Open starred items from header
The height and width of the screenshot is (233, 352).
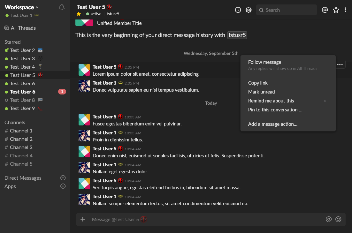pyautogui.click(x=336, y=10)
